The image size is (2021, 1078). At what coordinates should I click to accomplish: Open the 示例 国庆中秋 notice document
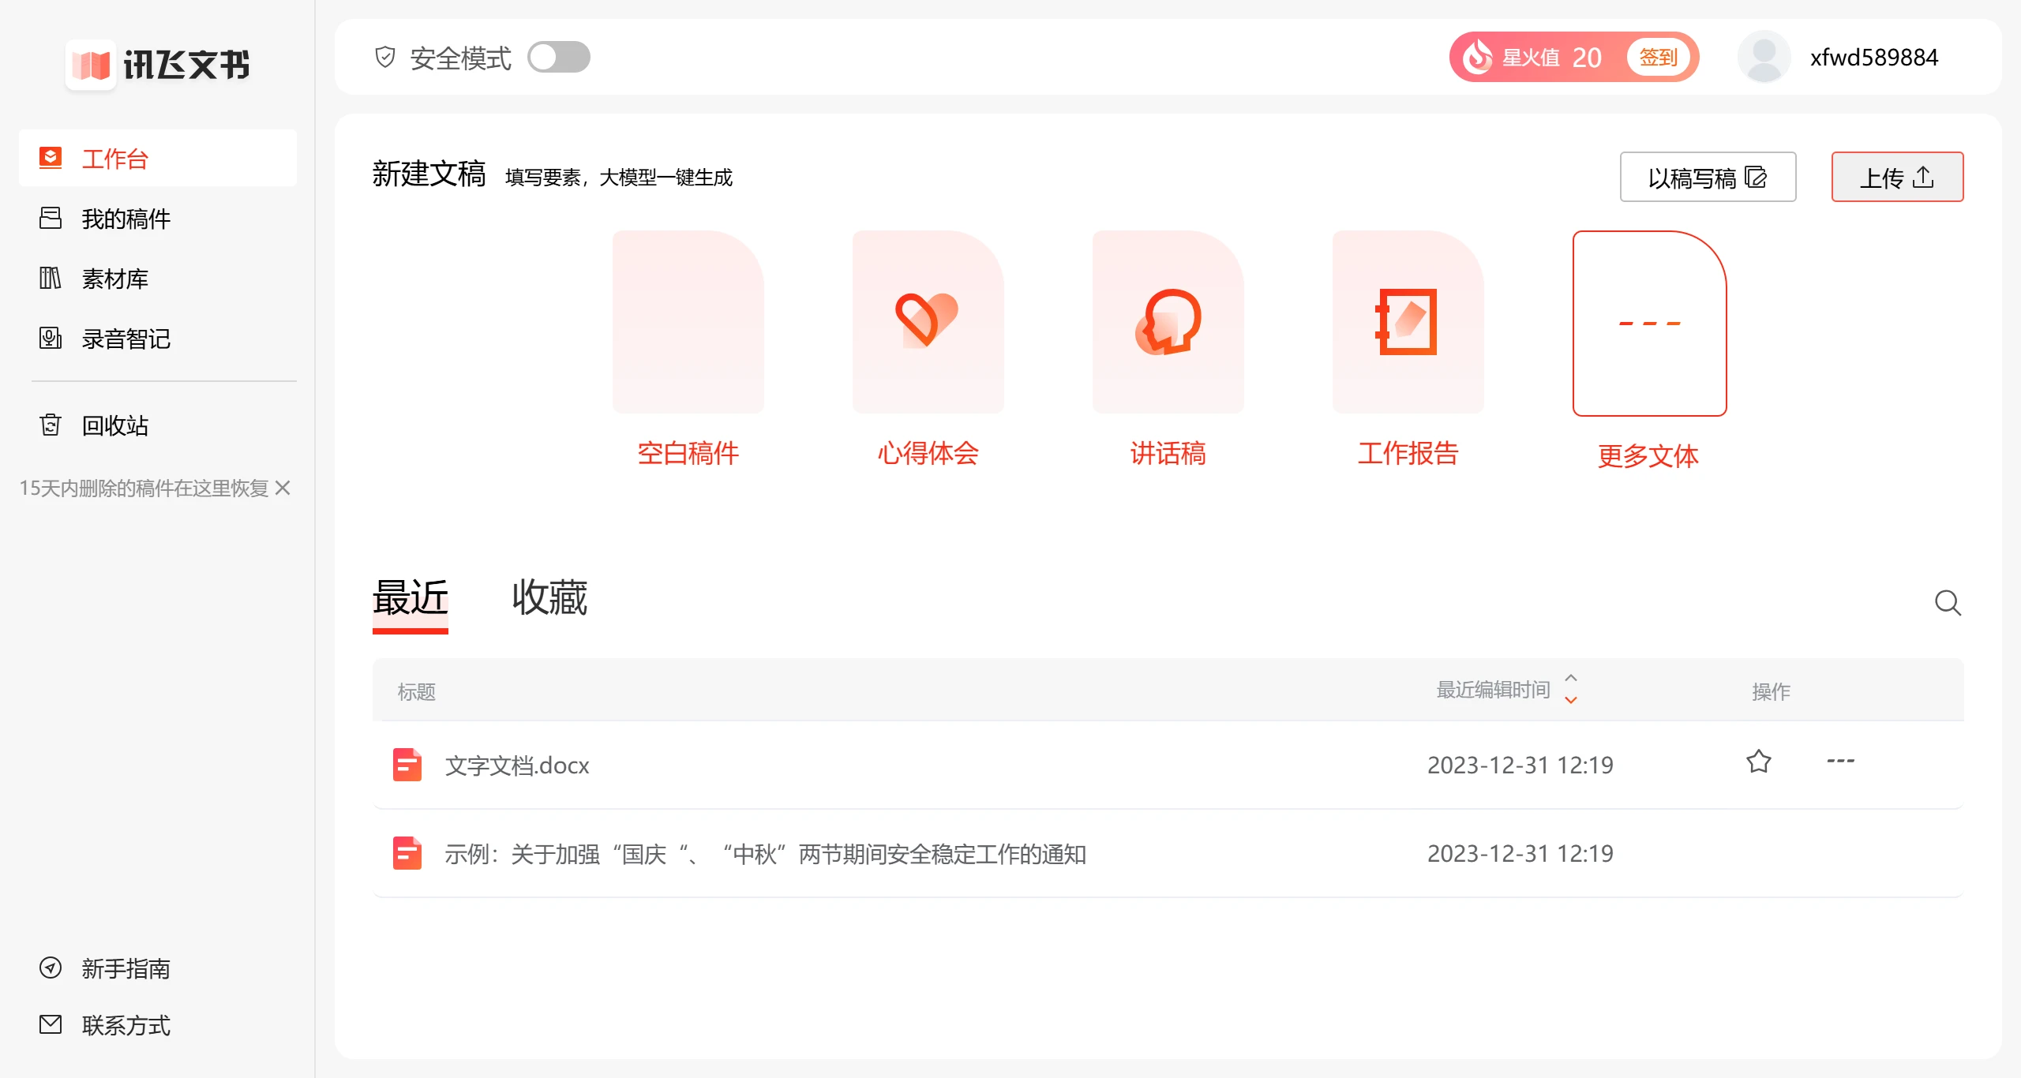[764, 854]
